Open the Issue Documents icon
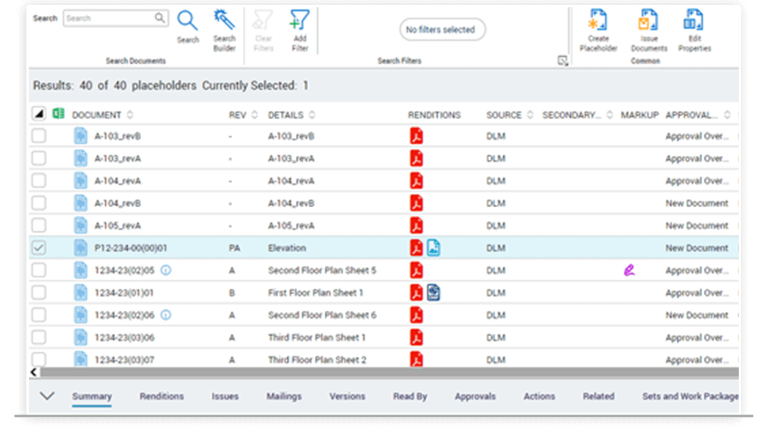765x436 pixels. (648, 20)
